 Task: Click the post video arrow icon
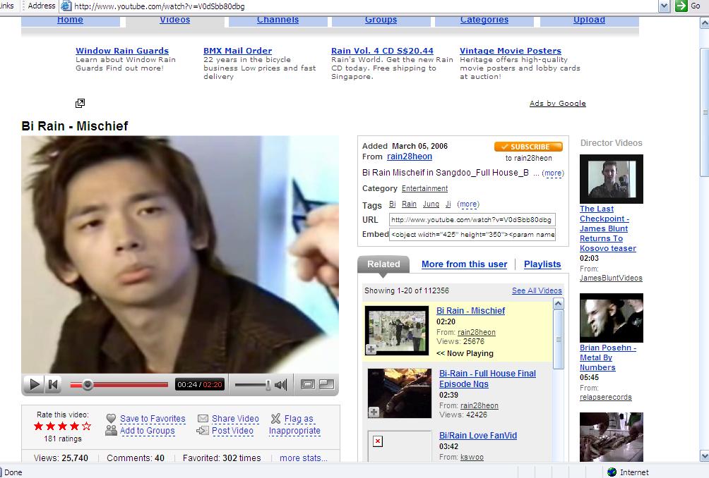pyautogui.click(x=203, y=431)
